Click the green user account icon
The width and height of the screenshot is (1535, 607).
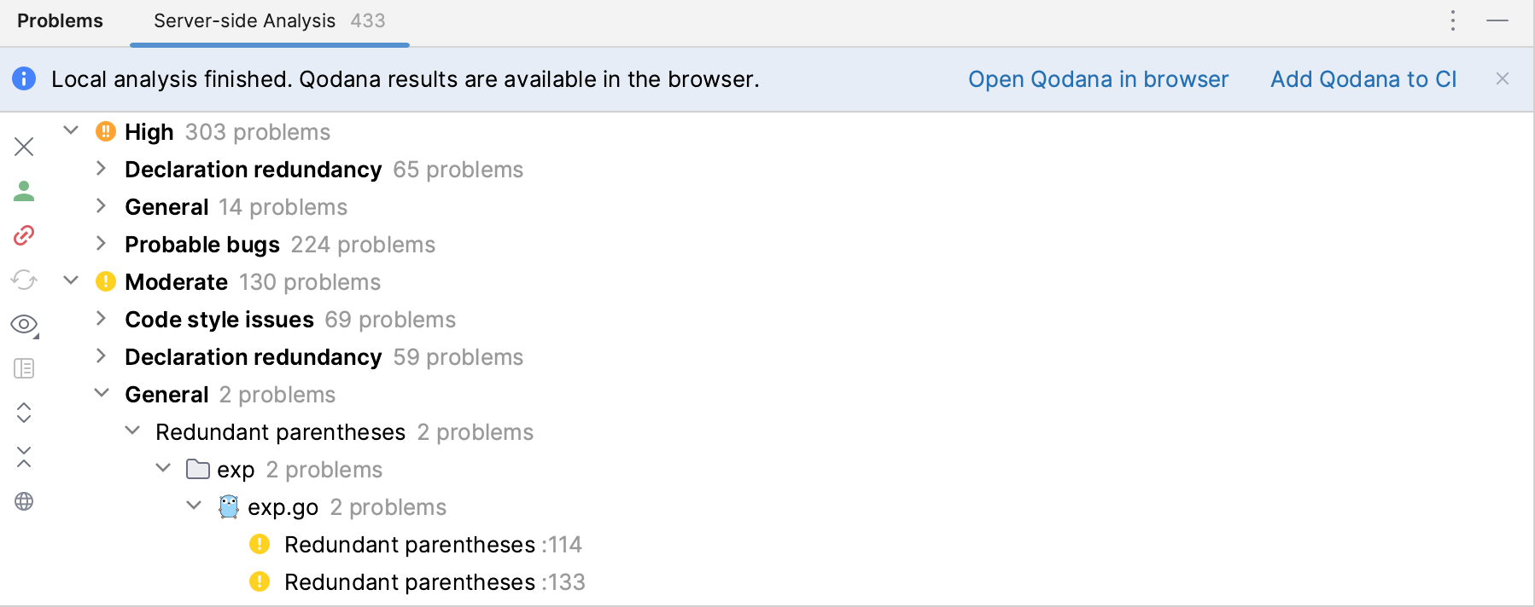(x=24, y=191)
